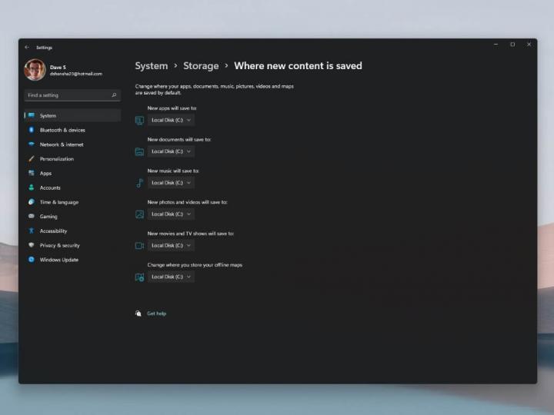
Task: Click the Personalization paintbrush icon
Action: [32, 159]
